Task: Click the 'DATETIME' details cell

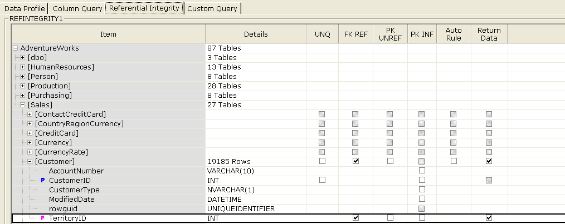Action: (256, 199)
